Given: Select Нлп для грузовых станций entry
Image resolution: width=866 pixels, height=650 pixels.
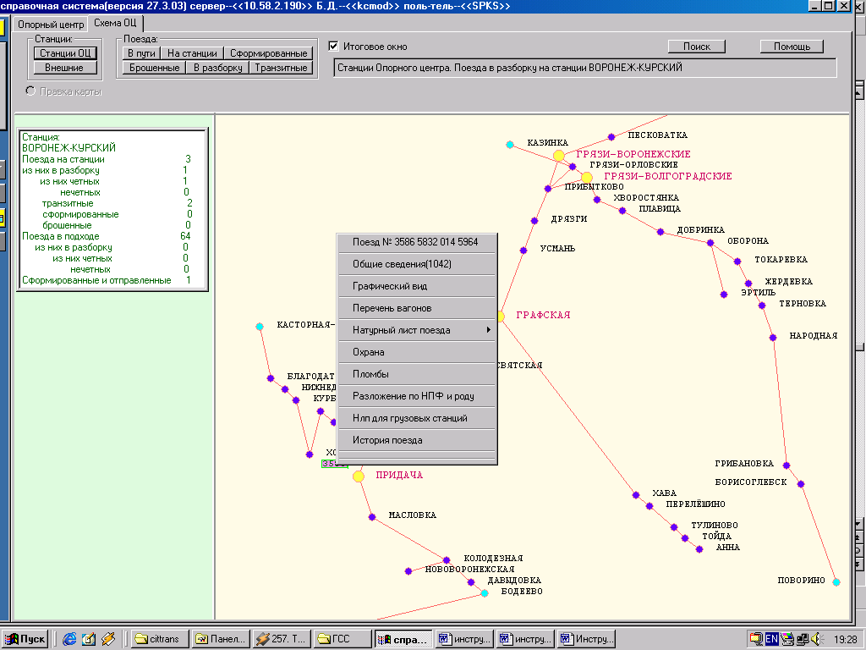Looking at the screenshot, I should click(x=417, y=418).
